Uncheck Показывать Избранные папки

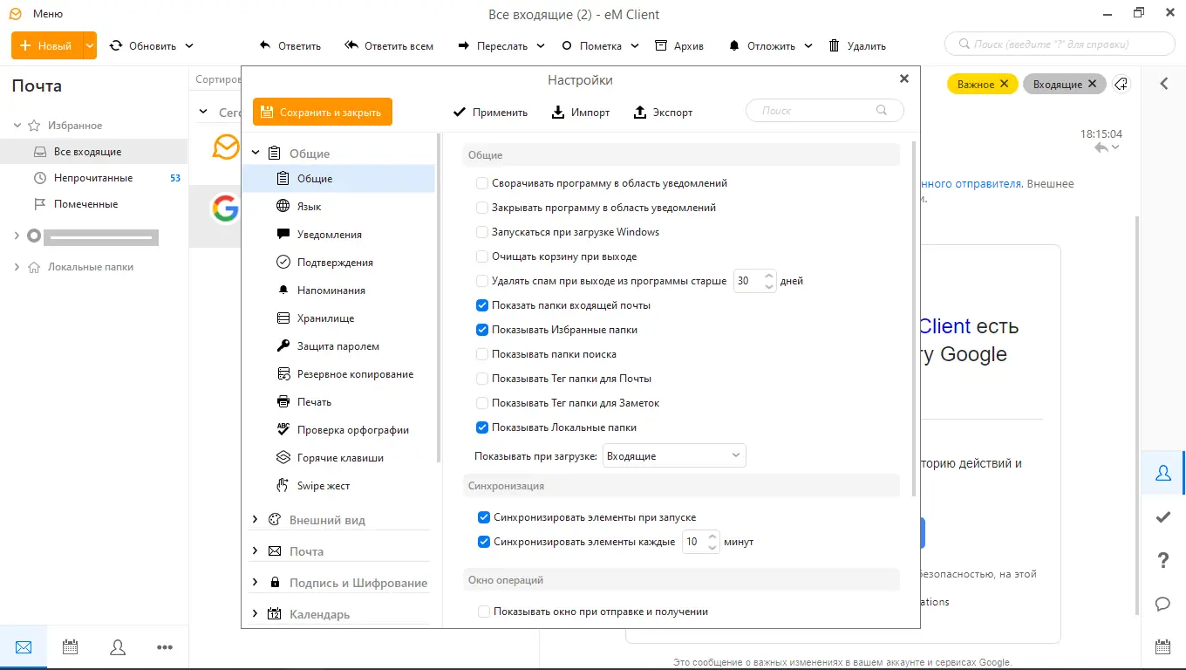click(482, 330)
